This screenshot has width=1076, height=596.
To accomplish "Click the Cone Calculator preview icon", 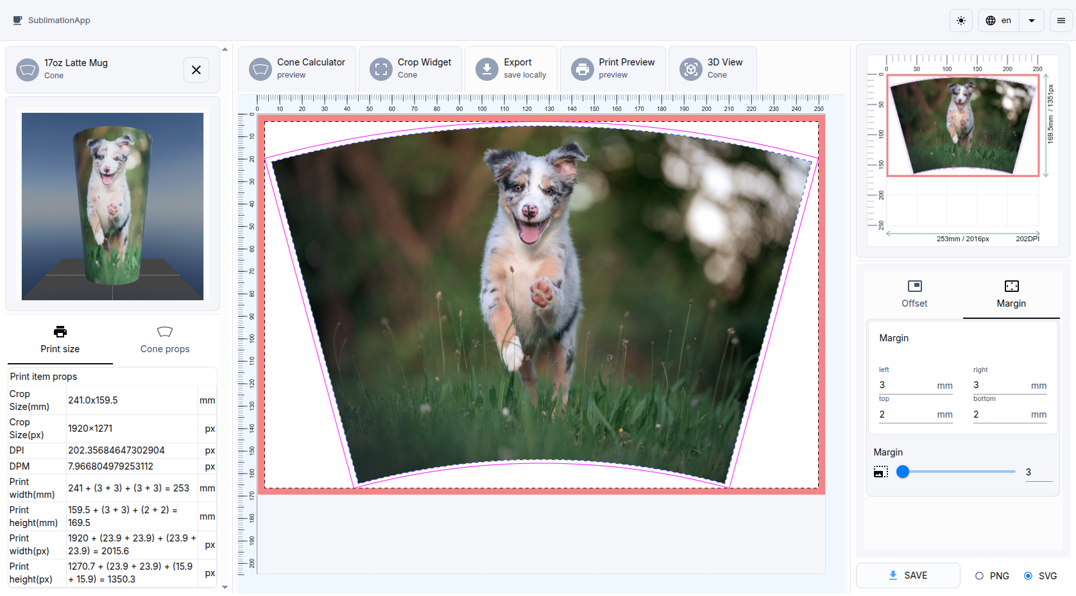I will (x=260, y=69).
